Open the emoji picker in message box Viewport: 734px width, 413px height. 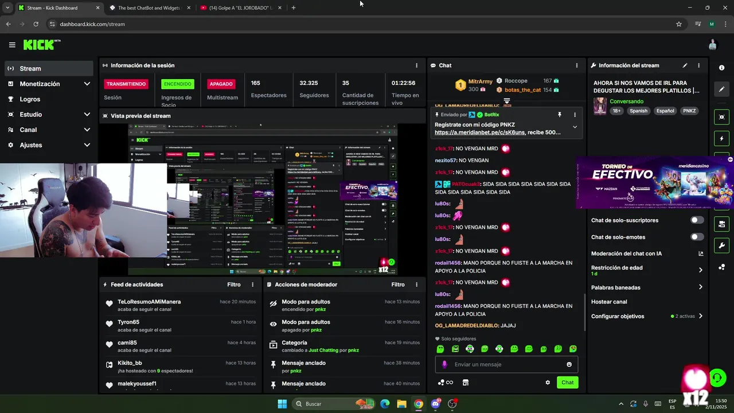[x=569, y=364]
